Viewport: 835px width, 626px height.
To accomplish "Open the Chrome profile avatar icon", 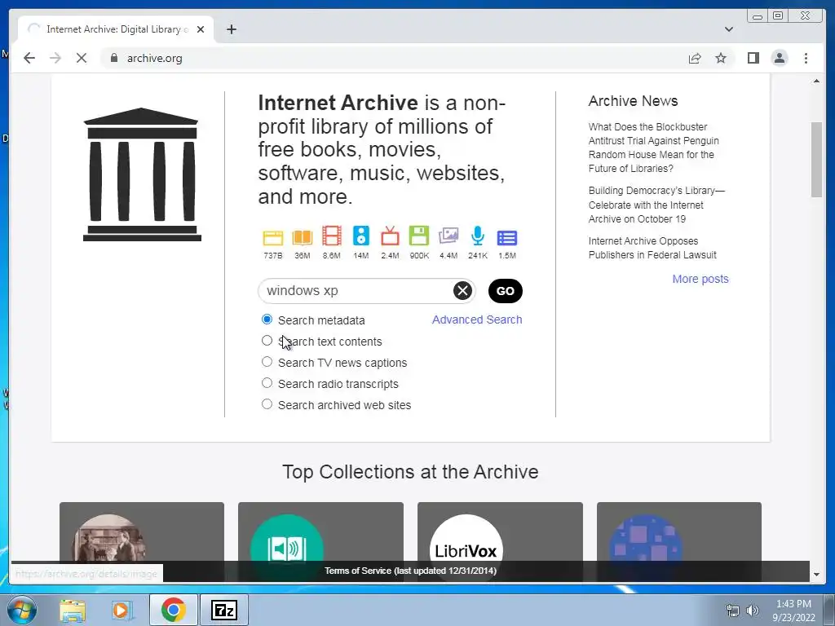I will pos(779,58).
